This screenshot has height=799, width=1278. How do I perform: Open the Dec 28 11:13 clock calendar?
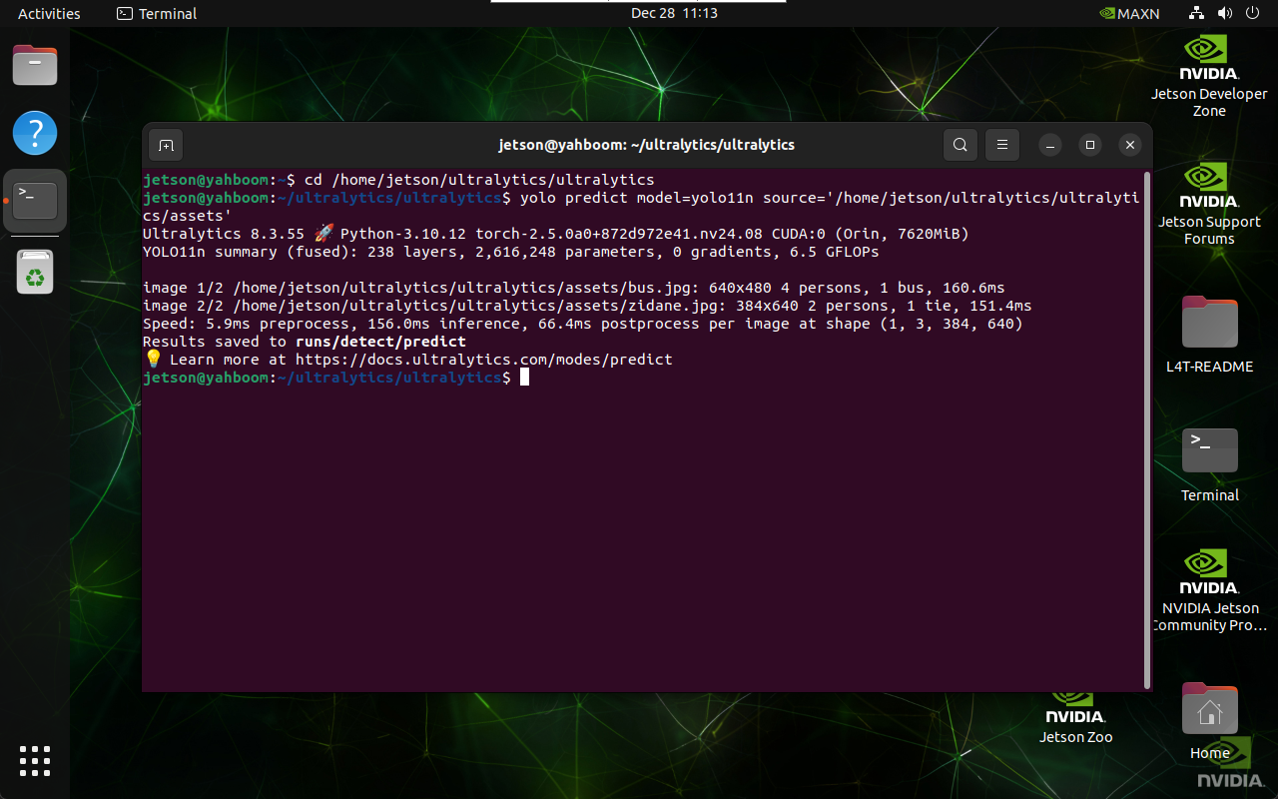[x=674, y=13]
